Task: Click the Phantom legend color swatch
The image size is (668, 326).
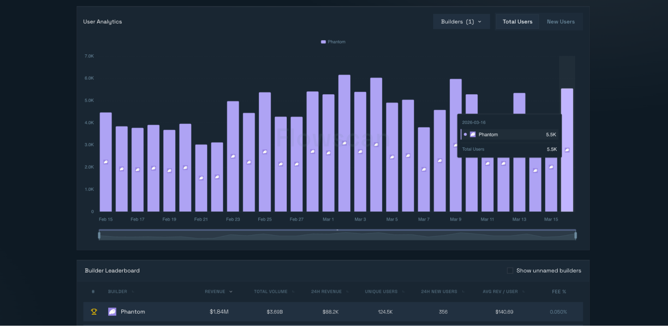Action: [323, 42]
